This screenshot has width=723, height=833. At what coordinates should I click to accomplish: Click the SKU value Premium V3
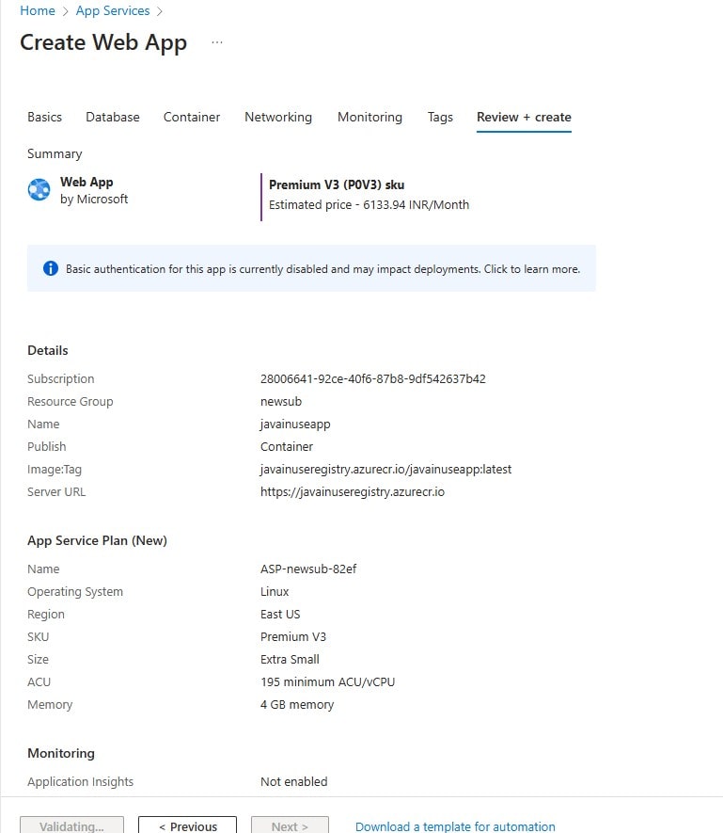coord(293,637)
